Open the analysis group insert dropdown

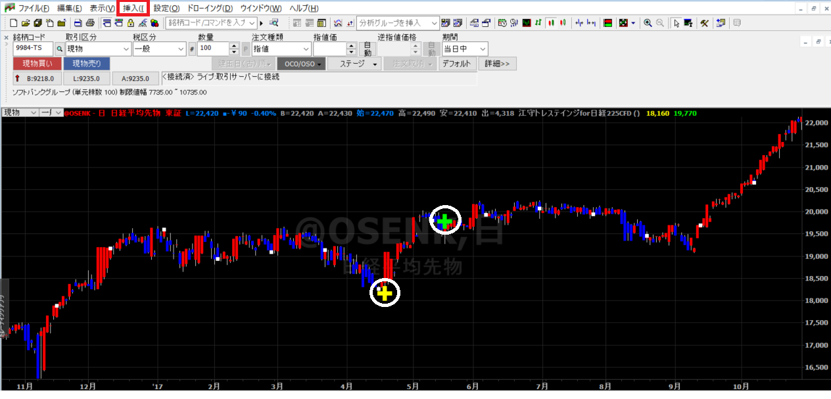434,23
